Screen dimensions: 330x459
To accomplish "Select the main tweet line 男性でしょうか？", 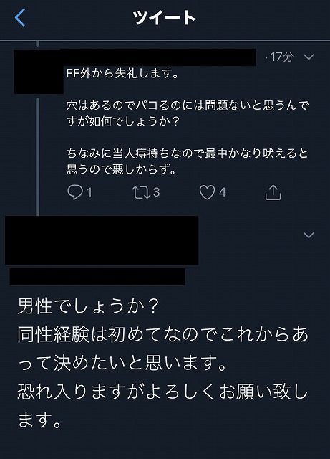I will coord(88,306).
